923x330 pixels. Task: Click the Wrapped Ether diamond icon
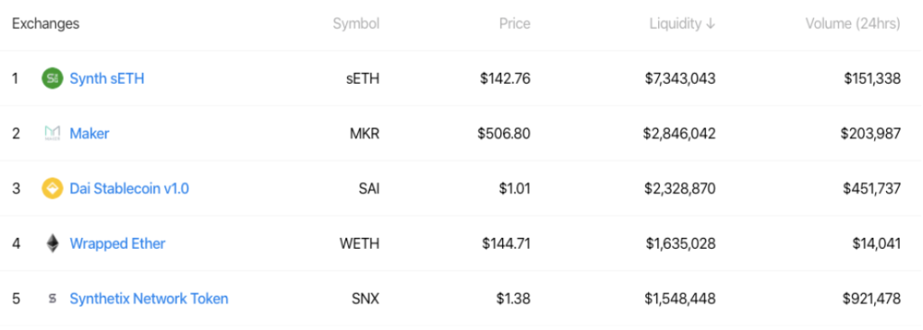(52, 243)
